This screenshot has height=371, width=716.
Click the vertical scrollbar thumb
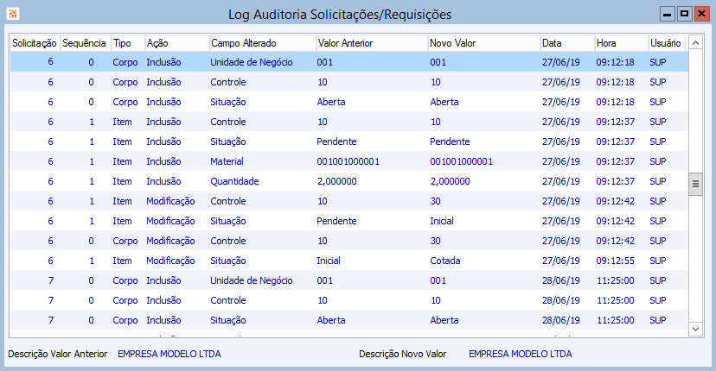pyautogui.click(x=695, y=184)
